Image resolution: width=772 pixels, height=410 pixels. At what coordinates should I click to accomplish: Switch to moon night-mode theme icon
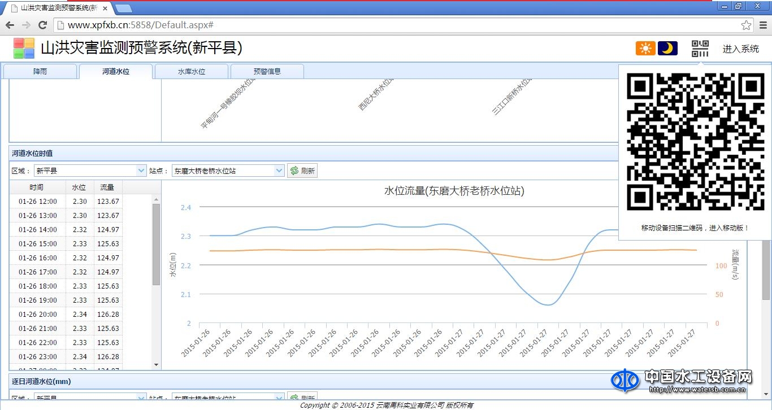click(x=667, y=49)
